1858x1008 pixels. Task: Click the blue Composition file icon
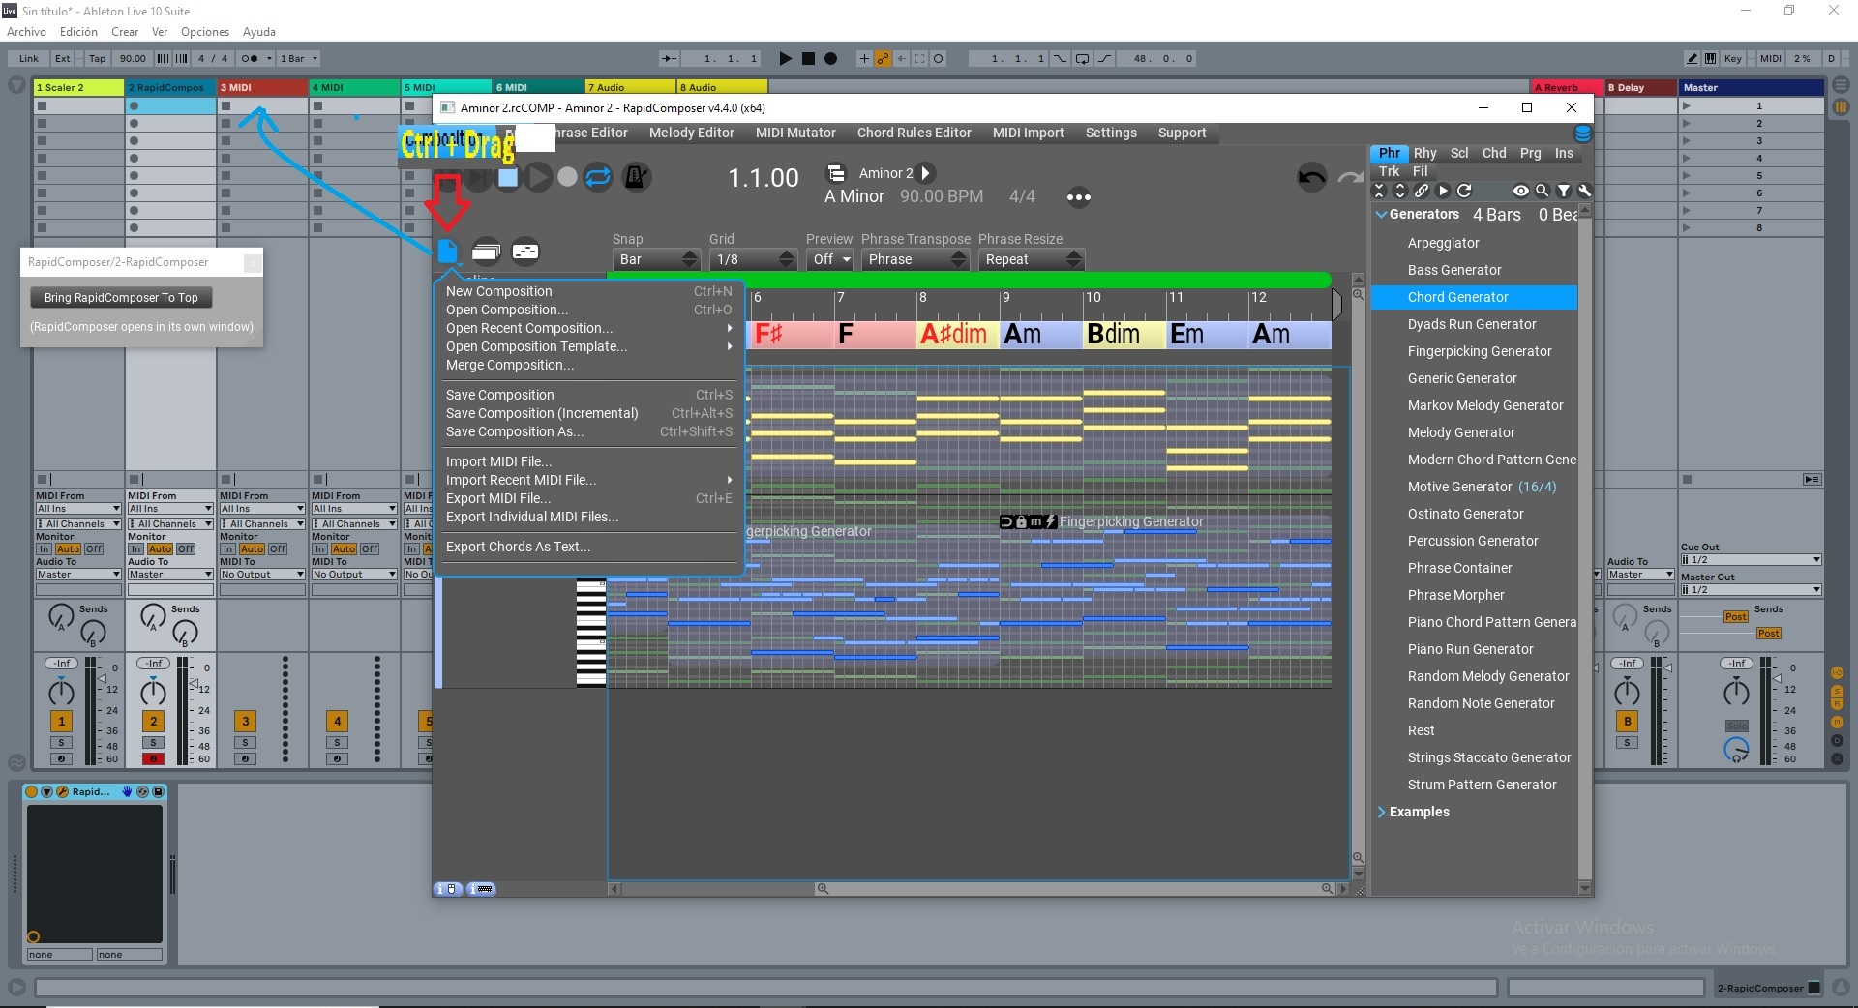click(447, 252)
